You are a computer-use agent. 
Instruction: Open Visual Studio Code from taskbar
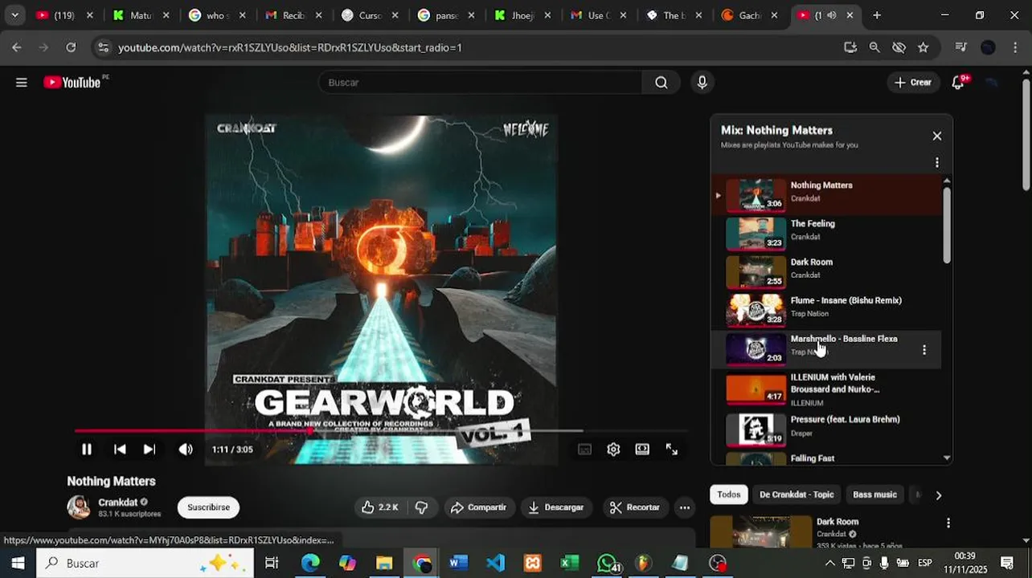495,563
